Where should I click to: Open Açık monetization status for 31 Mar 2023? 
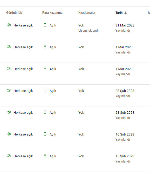click(x=53, y=25)
